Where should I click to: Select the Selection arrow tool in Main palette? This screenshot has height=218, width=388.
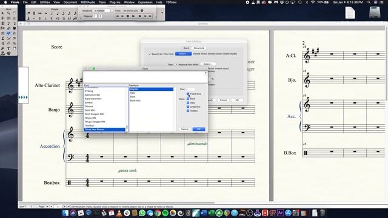(2, 13)
